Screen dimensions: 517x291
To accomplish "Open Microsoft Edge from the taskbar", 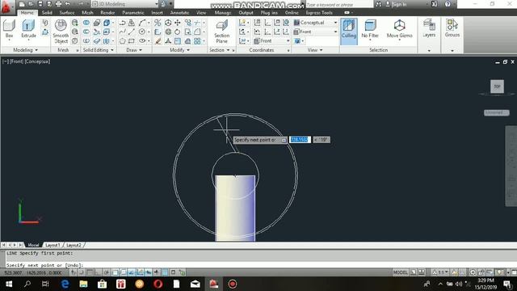I will pyautogui.click(x=65, y=284).
